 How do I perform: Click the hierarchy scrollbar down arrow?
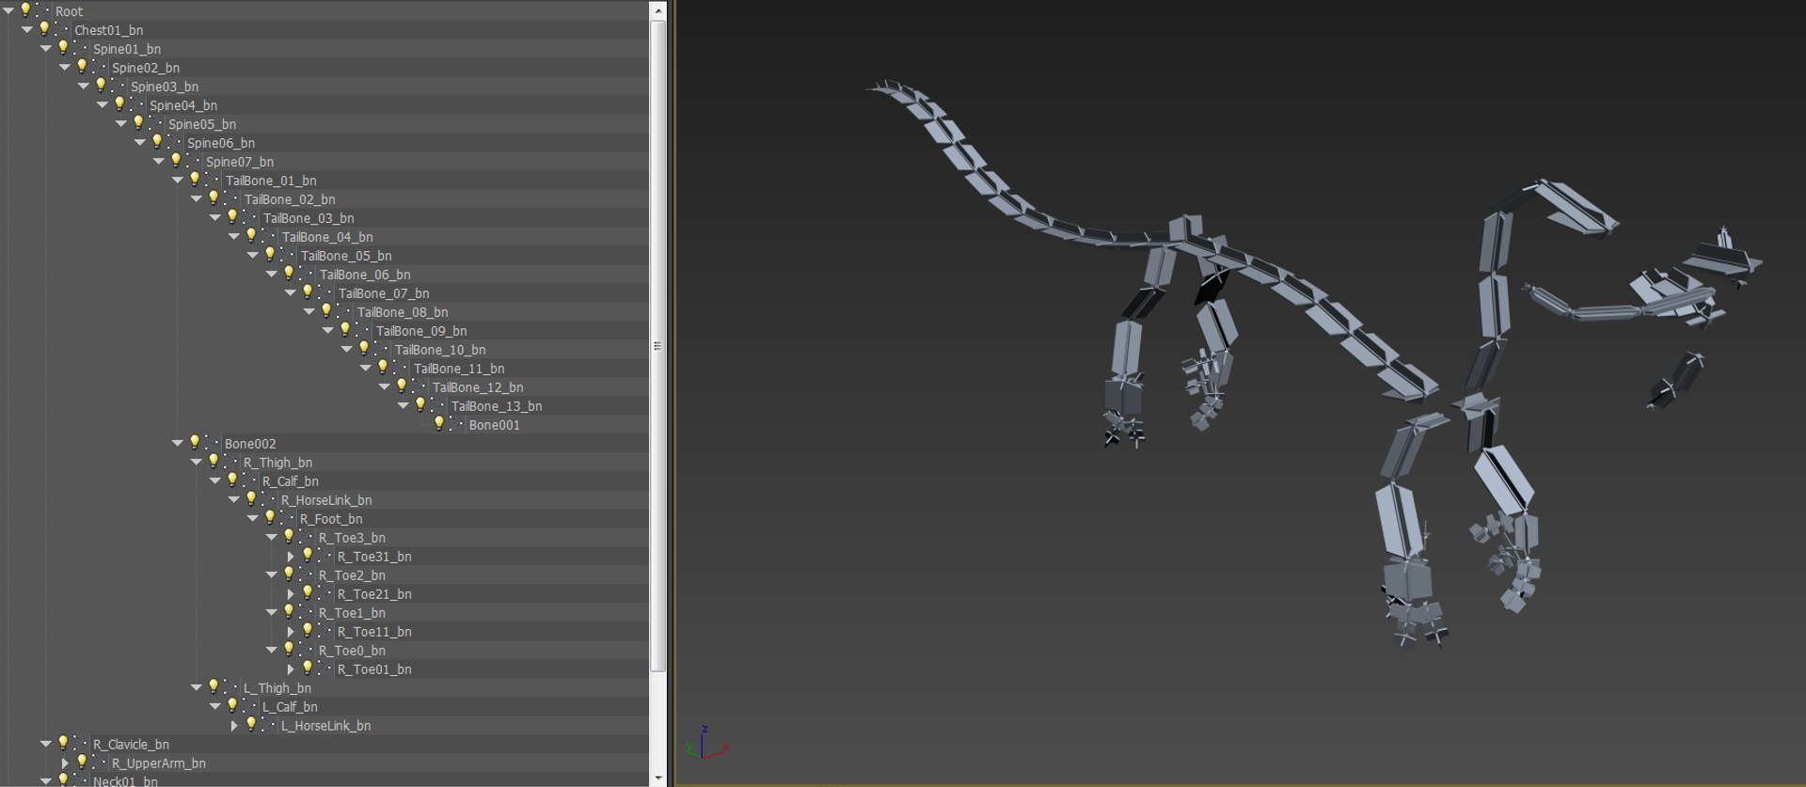[x=658, y=778]
